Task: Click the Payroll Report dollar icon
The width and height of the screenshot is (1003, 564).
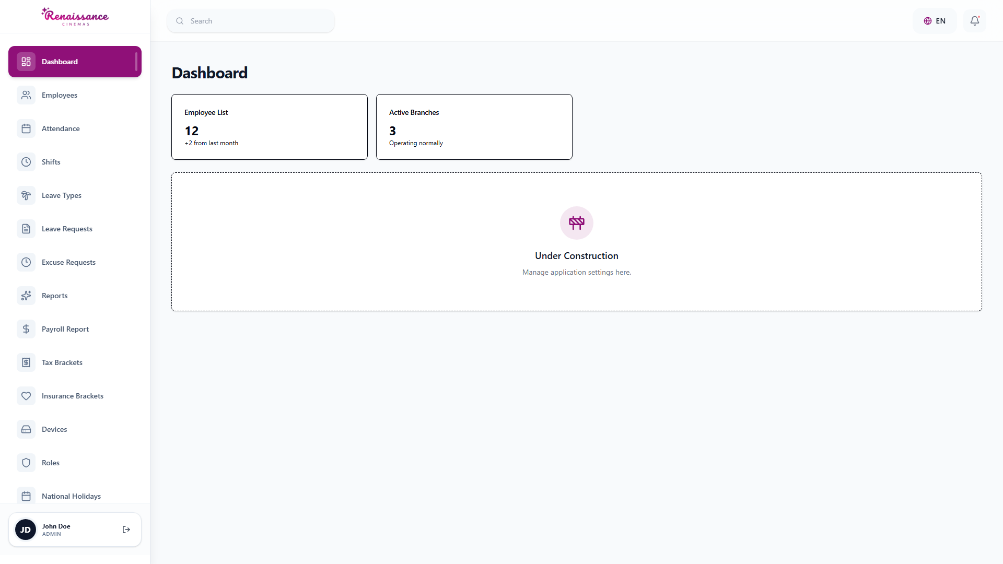Action: (26, 329)
